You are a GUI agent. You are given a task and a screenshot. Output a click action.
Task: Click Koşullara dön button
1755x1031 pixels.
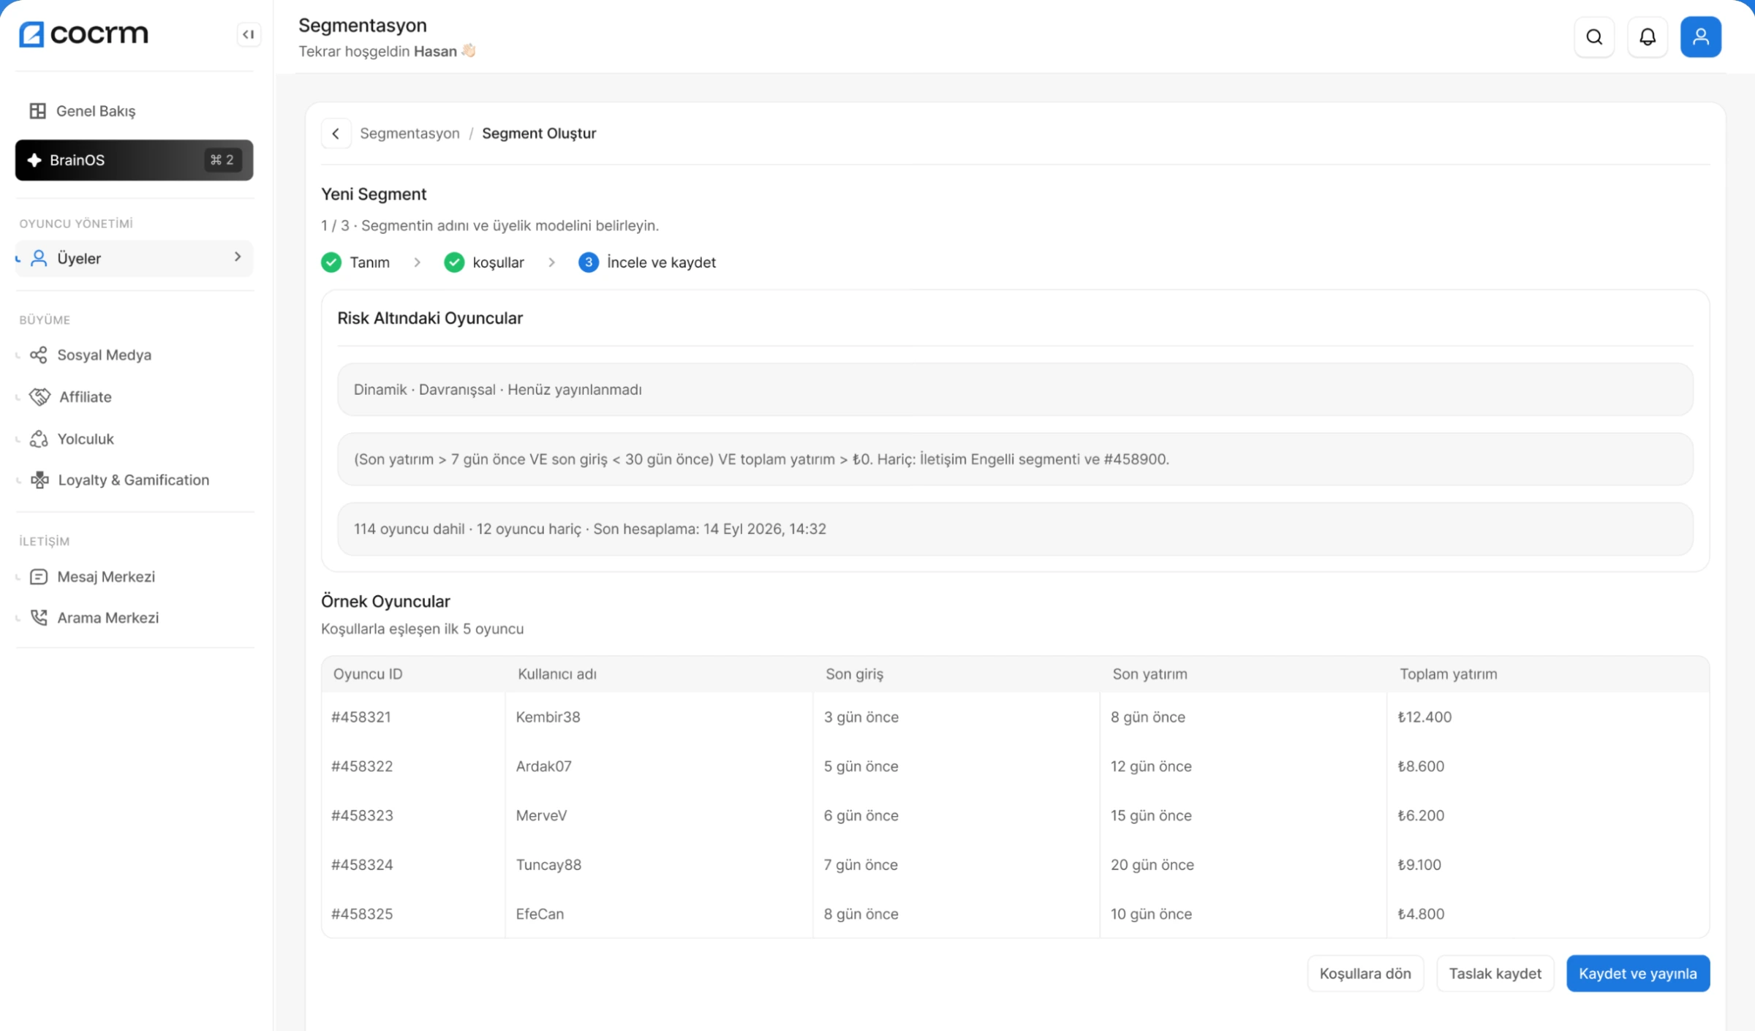click(1365, 973)
